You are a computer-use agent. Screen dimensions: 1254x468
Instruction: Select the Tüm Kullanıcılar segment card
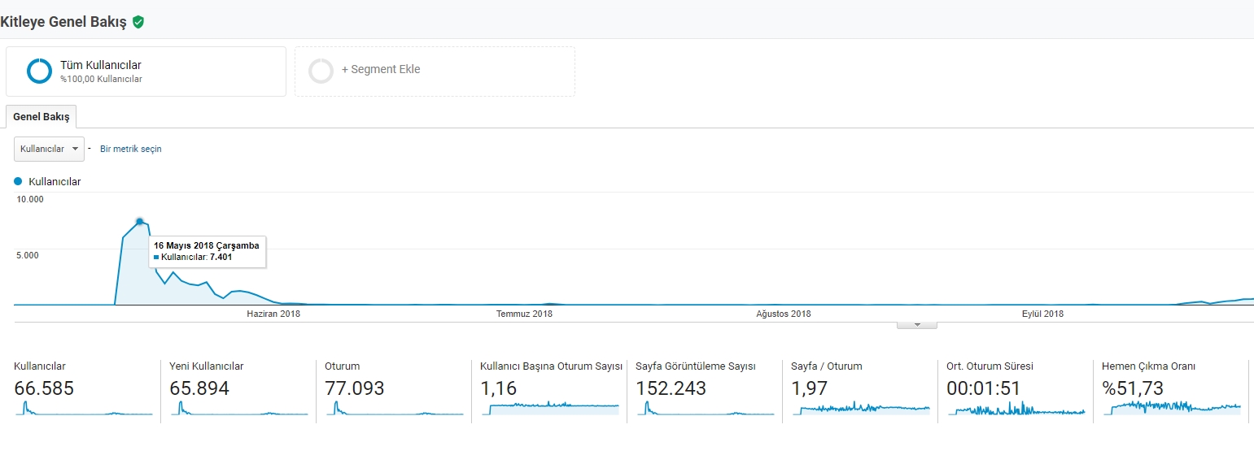coord(146,71)
